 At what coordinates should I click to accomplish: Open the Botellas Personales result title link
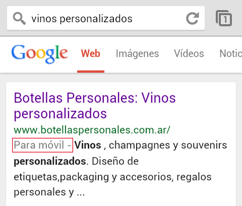[x=95, y=106]
